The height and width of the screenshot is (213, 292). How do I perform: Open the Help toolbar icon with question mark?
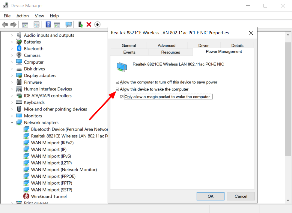48,24
